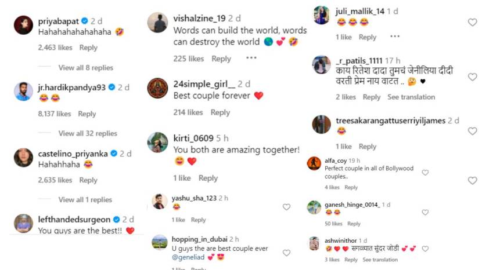Screen dimensions: 482x270
Task: Expand all 32 replies under jr.hardikpandya93
Action: (x=88, y=133)
